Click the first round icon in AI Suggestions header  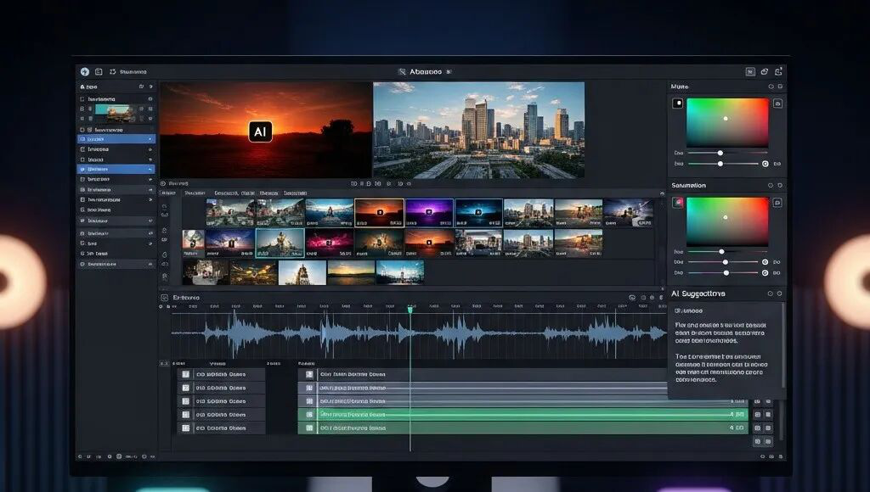coord(771,294)
